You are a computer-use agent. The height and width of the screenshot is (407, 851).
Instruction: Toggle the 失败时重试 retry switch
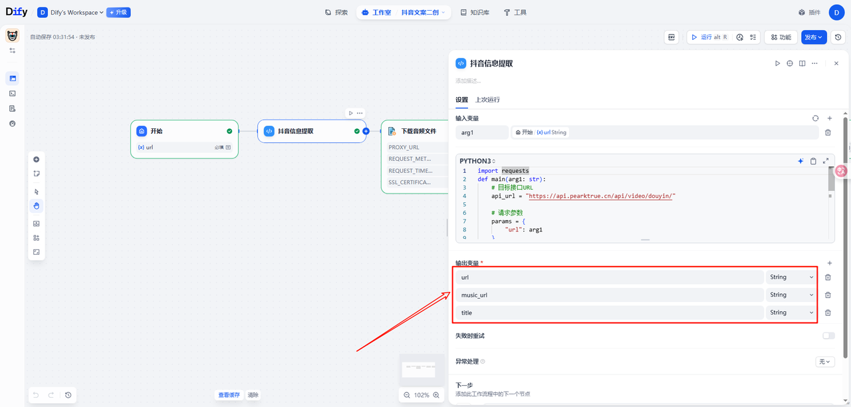[828, 336]
